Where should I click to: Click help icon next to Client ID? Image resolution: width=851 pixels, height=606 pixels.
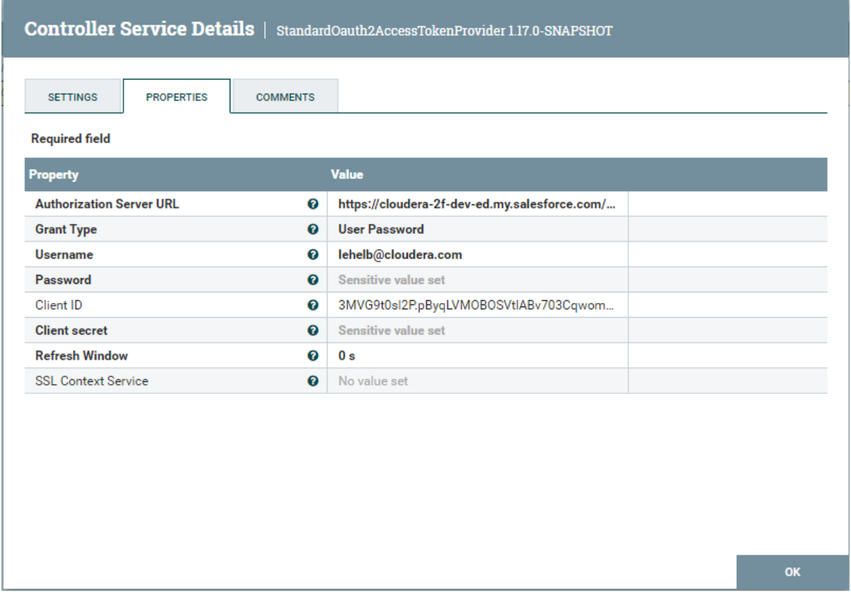point(311,306)
